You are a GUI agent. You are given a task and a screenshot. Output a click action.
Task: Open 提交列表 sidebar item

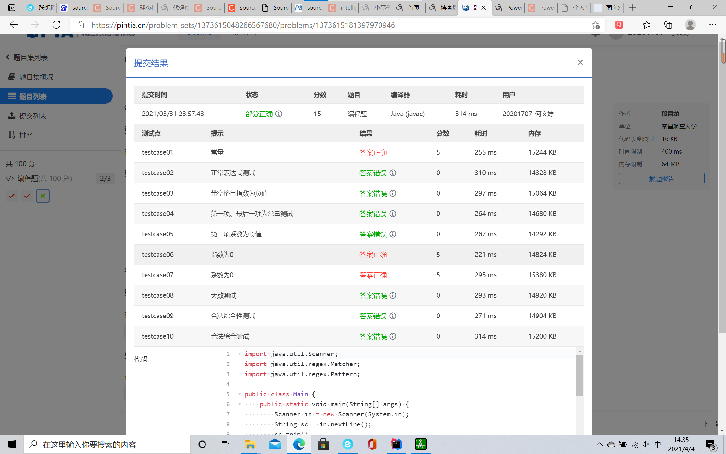33,116
